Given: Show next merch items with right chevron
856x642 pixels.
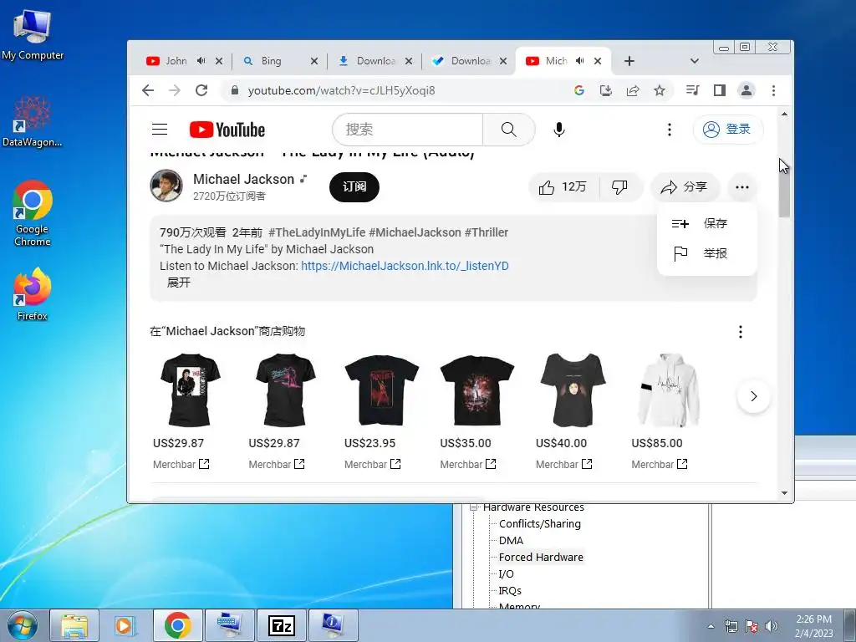Looking at the screenshot, I should [753, 396].
